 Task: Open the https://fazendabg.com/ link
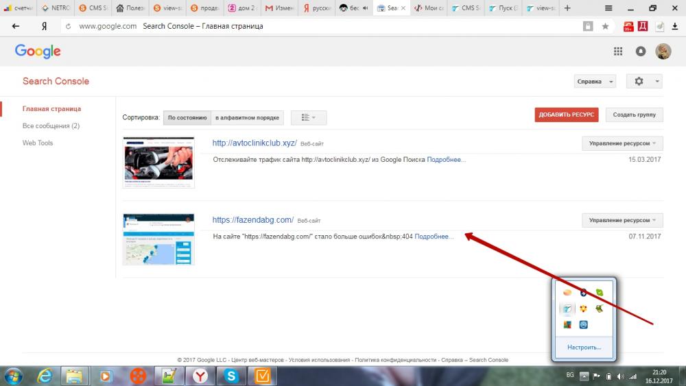point(253,220)
